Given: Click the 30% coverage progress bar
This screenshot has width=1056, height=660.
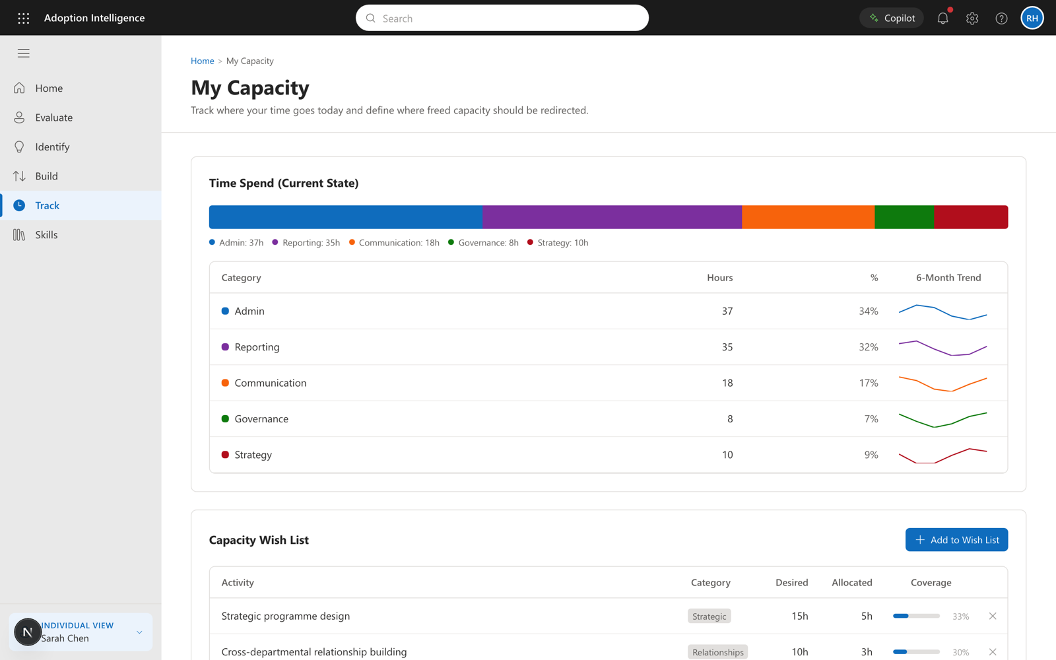Looking at the screenshot, I should (x=916, y=652).
